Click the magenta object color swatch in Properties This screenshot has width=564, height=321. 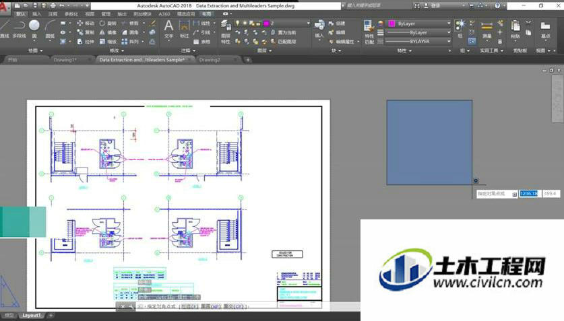coord(391,24)
